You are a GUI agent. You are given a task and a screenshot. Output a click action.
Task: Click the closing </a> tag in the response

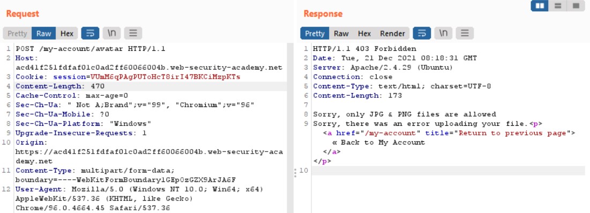click(x=332, y=152)
